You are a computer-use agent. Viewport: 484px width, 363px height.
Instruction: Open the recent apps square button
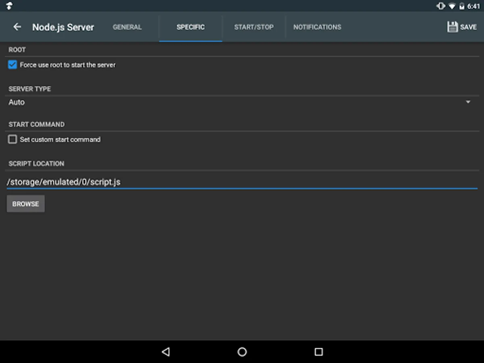319,352
